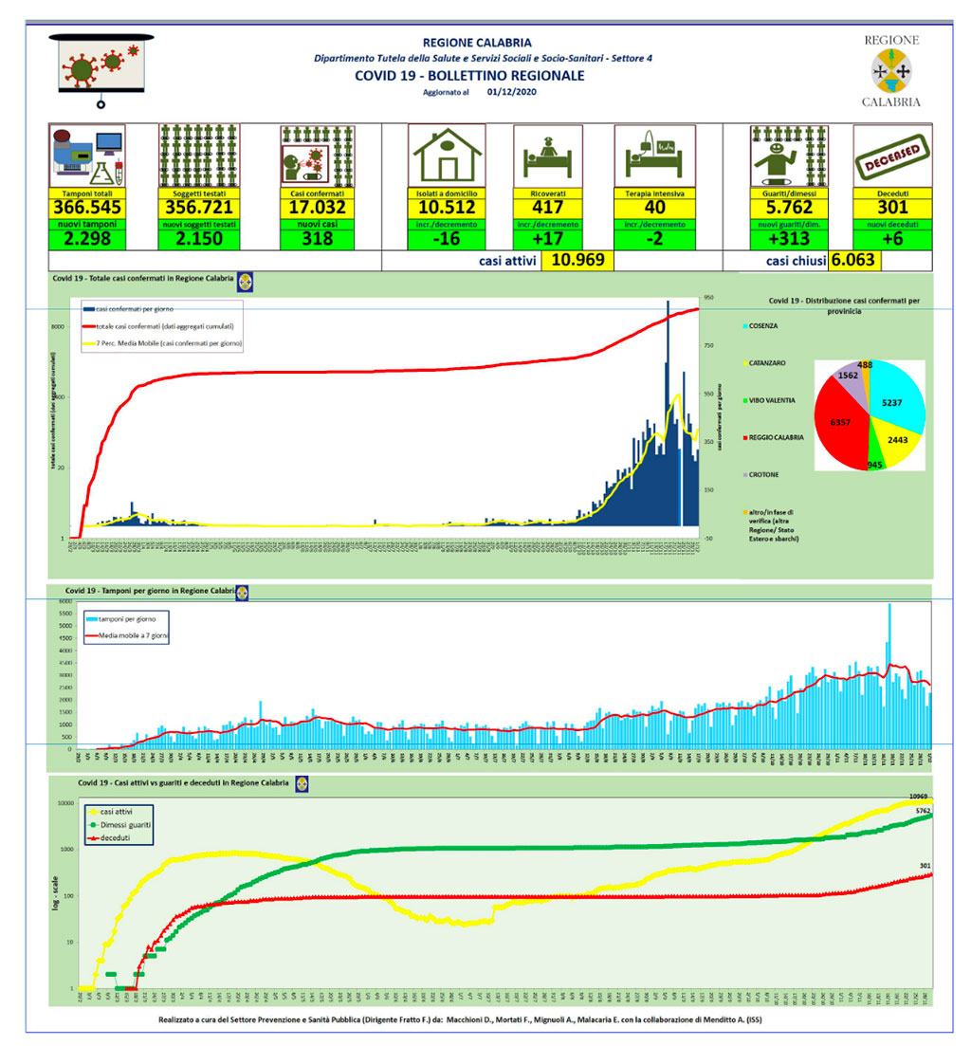The image size is (971, 1046).
Task: Click the casi attivi value 10.969
Action: (577, 260)
